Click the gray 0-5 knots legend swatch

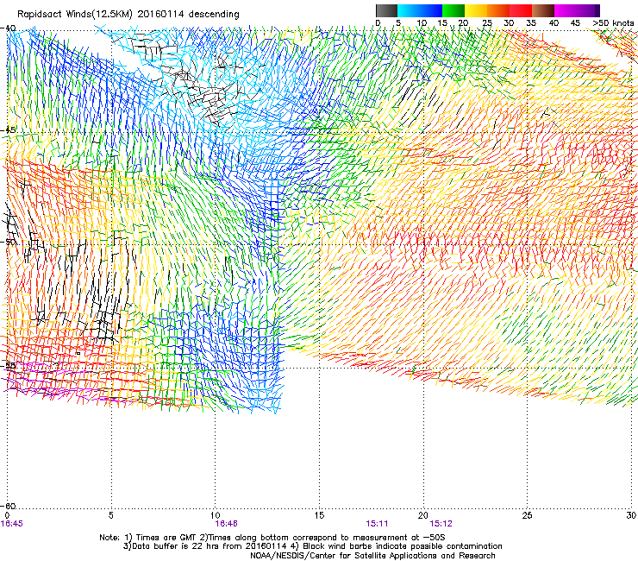point(386,10)
